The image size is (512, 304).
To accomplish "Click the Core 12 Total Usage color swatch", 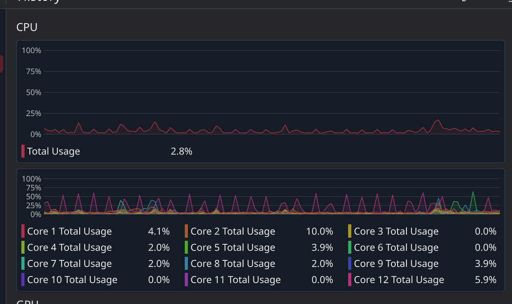I will point(349,280).
